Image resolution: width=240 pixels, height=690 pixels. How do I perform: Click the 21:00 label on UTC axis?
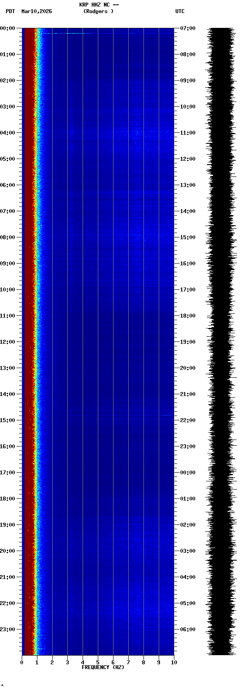188,394
